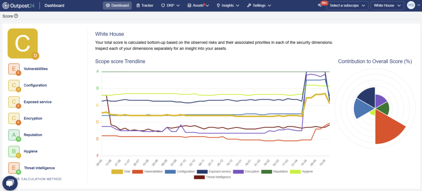Click the Hygiene B grade badge

pyautogui.click(x=14, y=152)
